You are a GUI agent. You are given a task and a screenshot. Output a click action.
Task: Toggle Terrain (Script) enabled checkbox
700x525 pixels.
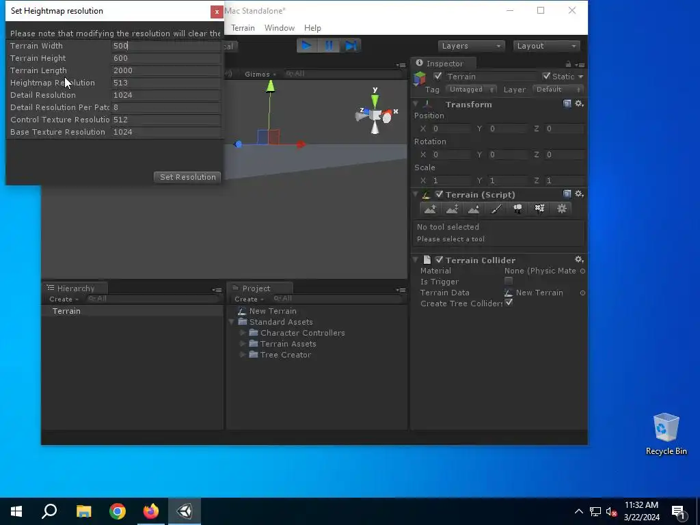coord(439,194)
